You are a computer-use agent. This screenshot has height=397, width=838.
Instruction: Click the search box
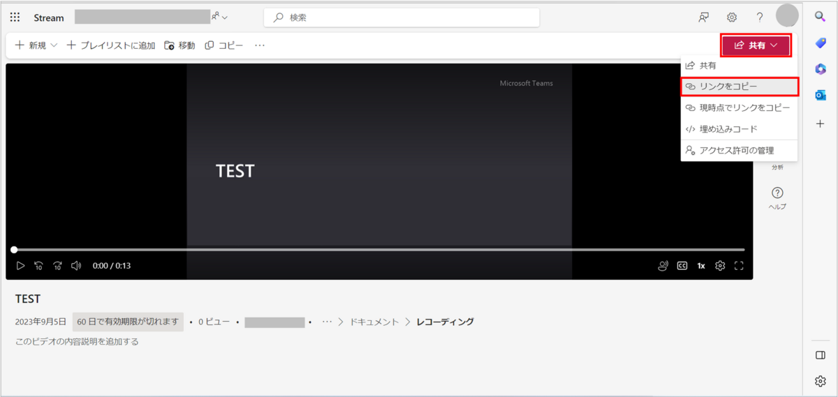pos(402,17)
